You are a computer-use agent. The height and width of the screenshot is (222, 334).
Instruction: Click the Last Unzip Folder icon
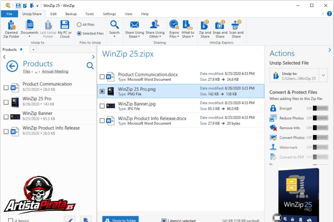pos(48,25)
